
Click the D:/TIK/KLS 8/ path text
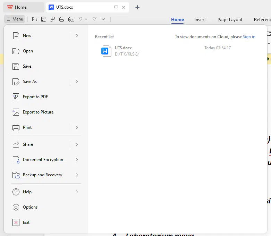(127, 54)
